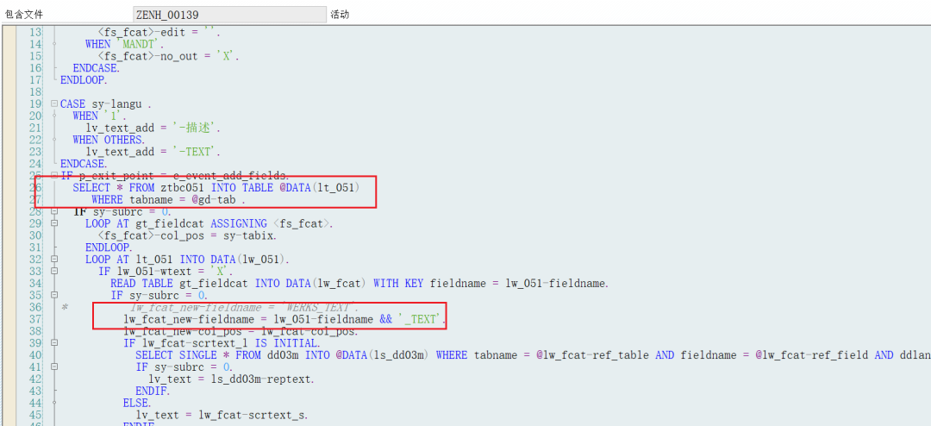Click the ENDLOOP statement on line 17
931x426 pixels.
(x=84, y=79)
